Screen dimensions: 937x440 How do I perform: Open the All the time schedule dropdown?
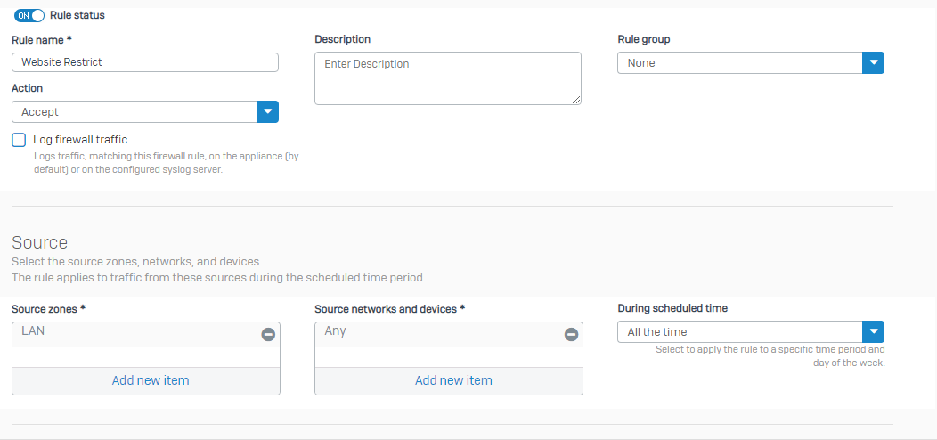pos(751,332)
